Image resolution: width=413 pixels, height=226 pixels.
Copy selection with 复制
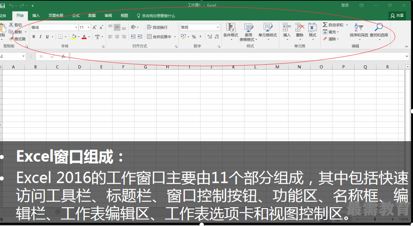pyautogui.click(x=15, y=32)
